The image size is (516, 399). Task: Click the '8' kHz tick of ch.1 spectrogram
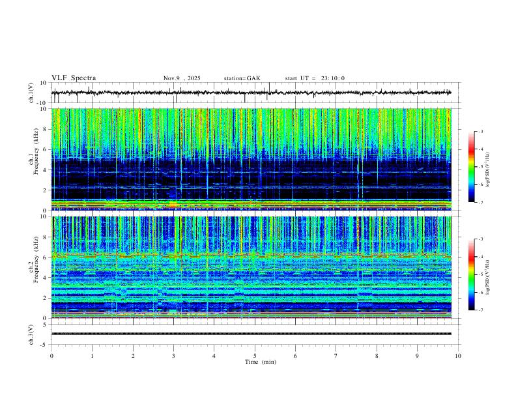pos(45,129)
